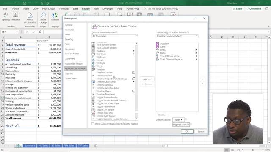271x152 pixels.
Task: Open Timeline Caption dialog launcher indicator
Action: coord(134,73)
